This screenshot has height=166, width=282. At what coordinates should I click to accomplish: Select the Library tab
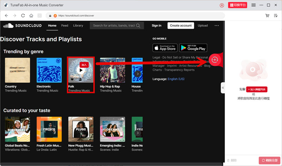coord(78,25)
